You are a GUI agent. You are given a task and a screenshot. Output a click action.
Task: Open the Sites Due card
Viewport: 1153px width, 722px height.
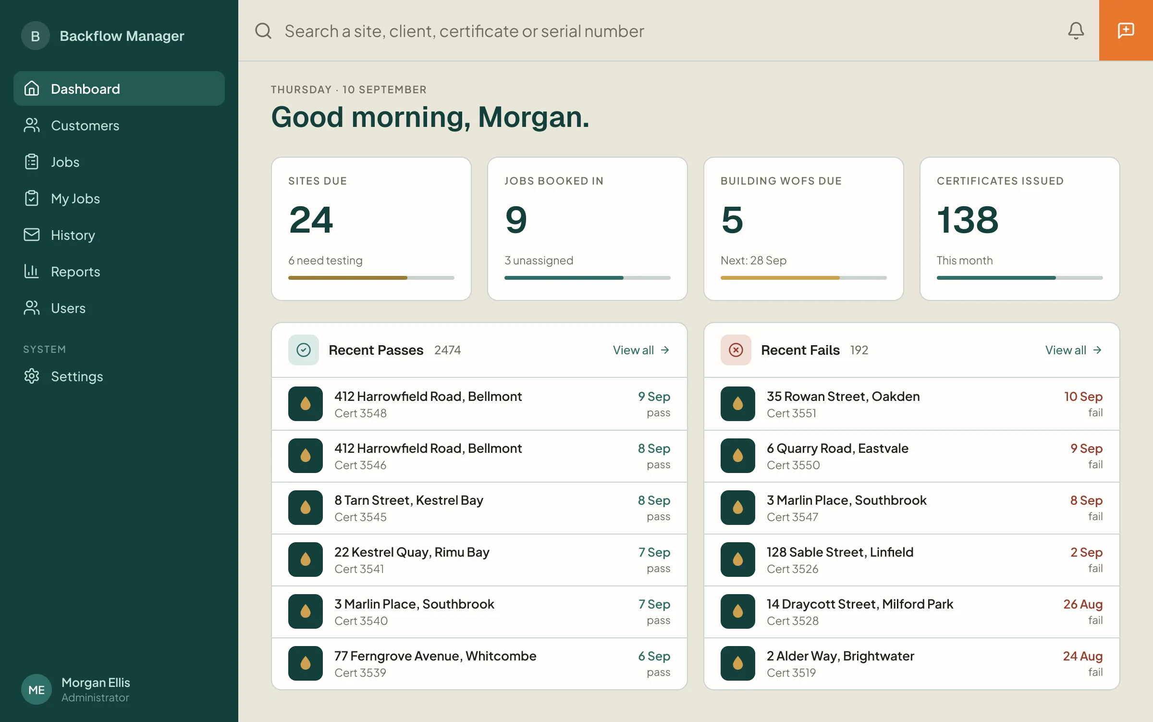point(371,229)
